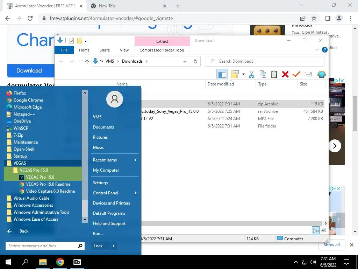Switch to the View ribbon tab
The width and height of the screenshot is (358, 269).
pos(124,50)
